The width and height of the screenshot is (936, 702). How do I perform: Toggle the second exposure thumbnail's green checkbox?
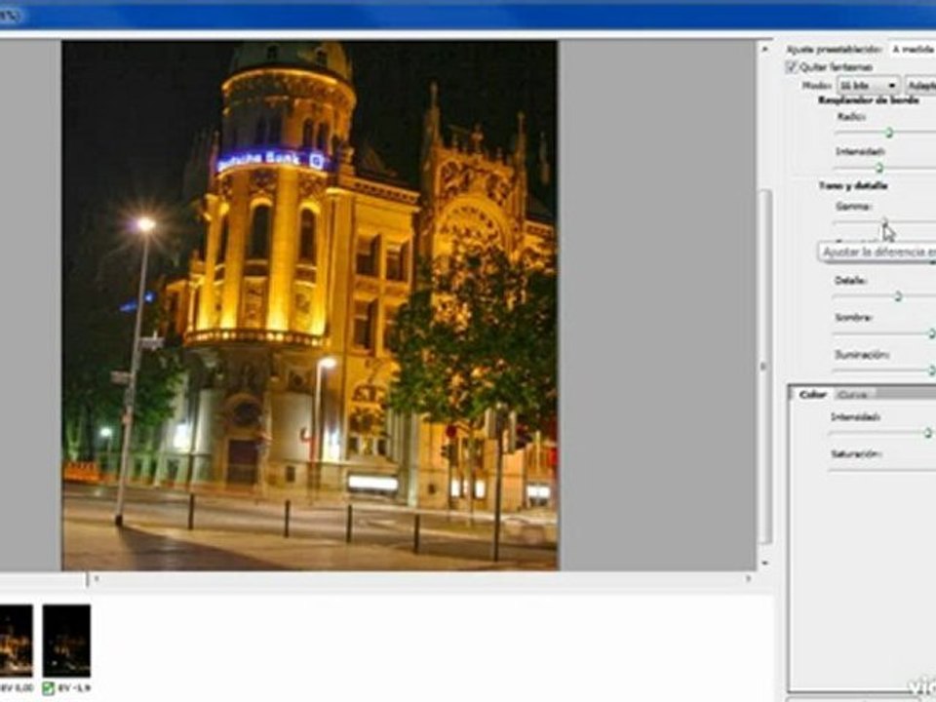pyautogui.click(x=49, y=688)
